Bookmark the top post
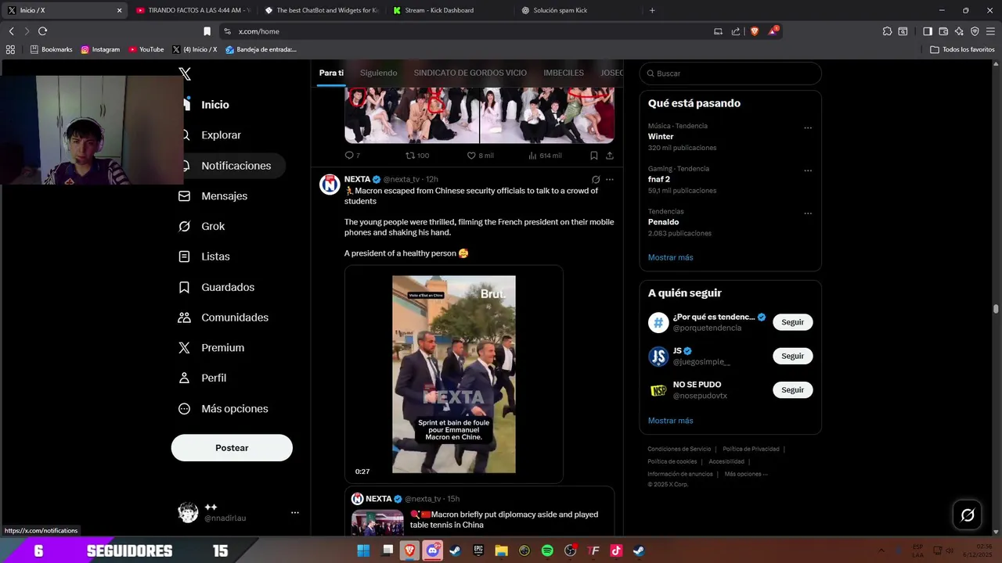Viewport: 1002px width, 563px height. click(594, 156)
